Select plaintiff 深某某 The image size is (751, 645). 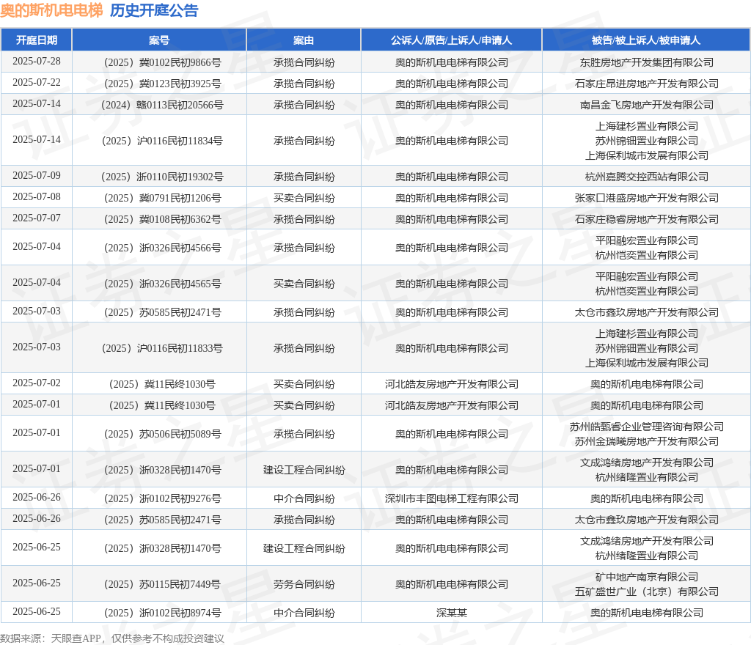(x=452, y=613)
